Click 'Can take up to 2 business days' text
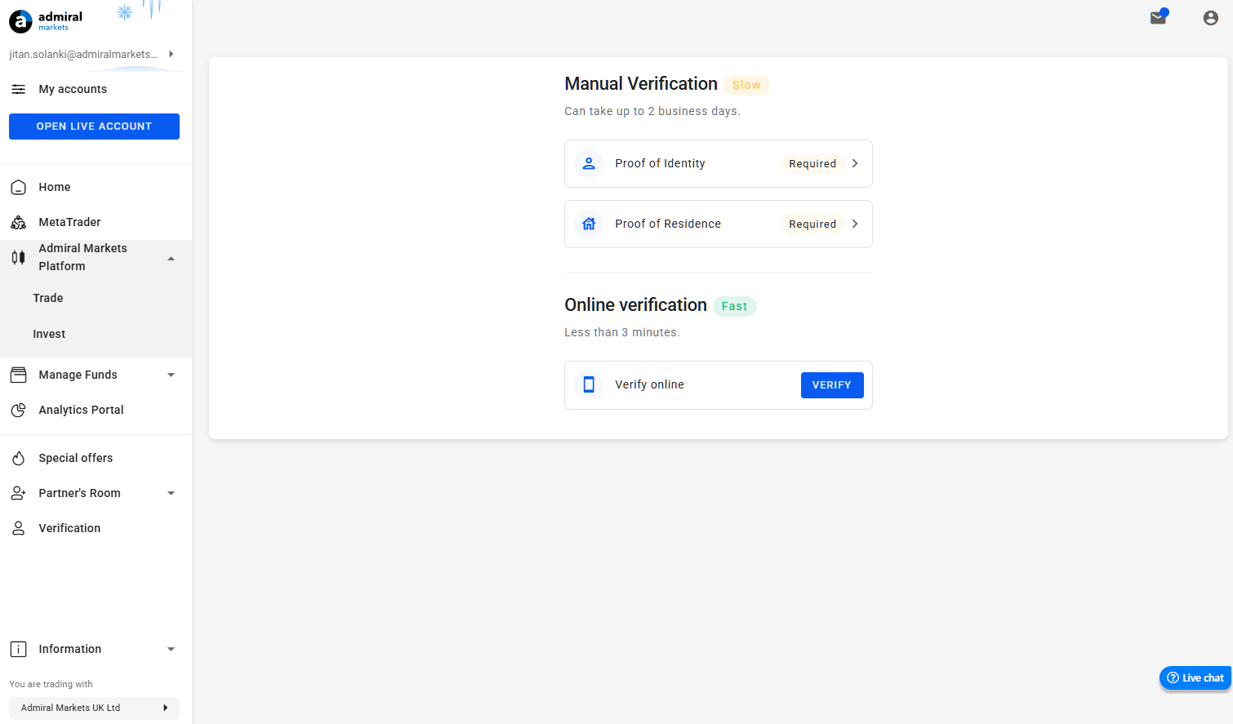The height and width of the screenshot is (724, 1233). pyautogui.click(x=652, y=111)
